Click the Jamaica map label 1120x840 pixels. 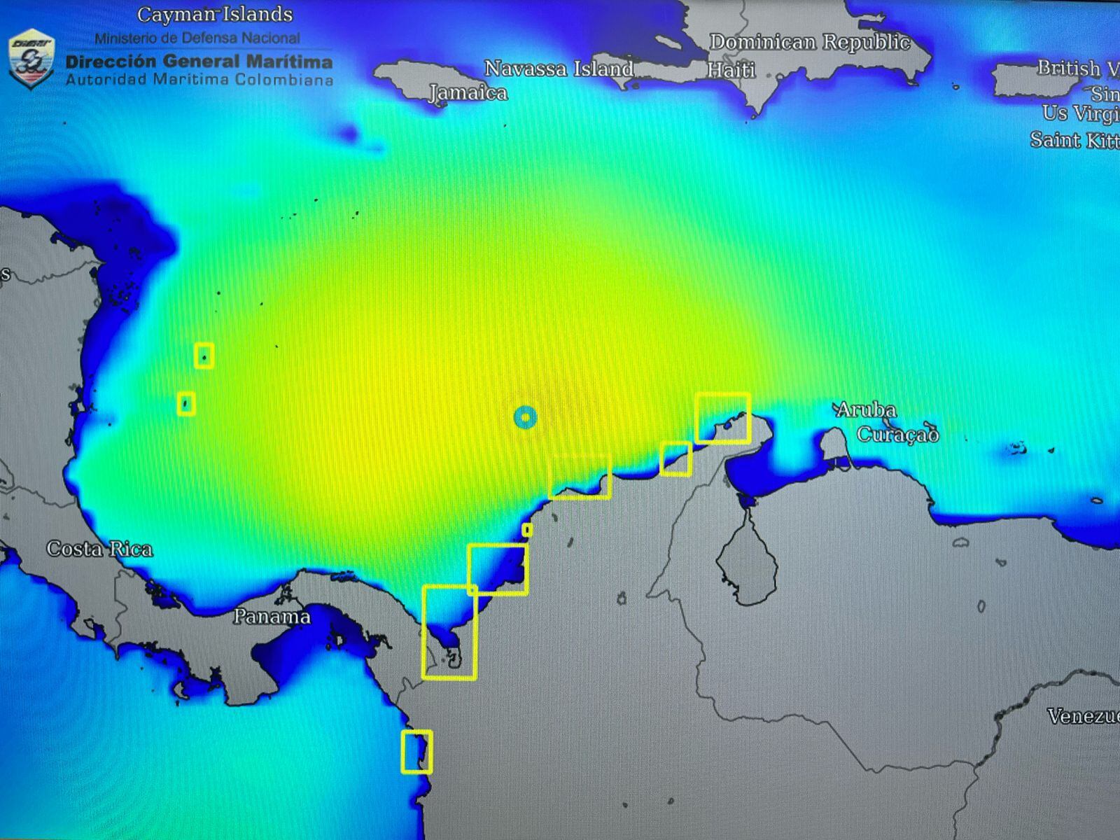click(468, 92)
